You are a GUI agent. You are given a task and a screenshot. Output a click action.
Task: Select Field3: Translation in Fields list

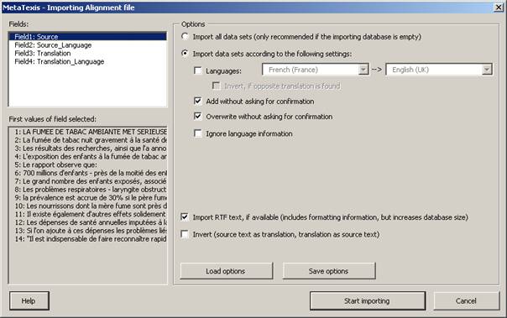(87, 54)
